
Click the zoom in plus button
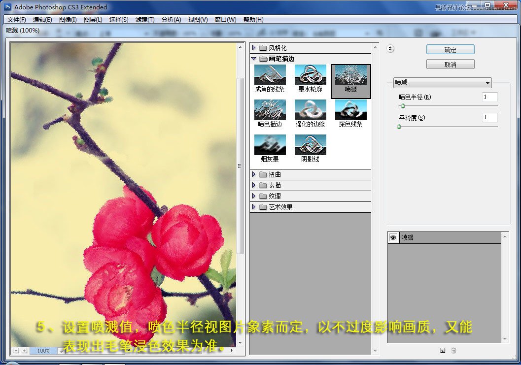[24, 350]
